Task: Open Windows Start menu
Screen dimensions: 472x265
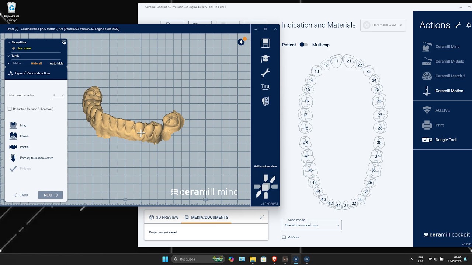Action: [x=165, y=259]
